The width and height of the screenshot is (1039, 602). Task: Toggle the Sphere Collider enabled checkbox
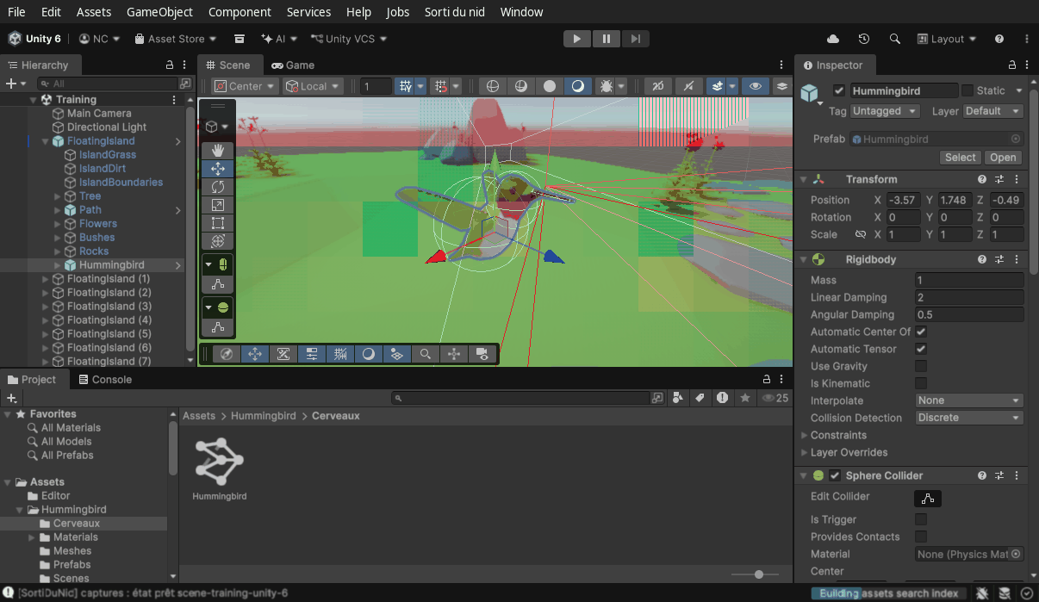point(835,475)
